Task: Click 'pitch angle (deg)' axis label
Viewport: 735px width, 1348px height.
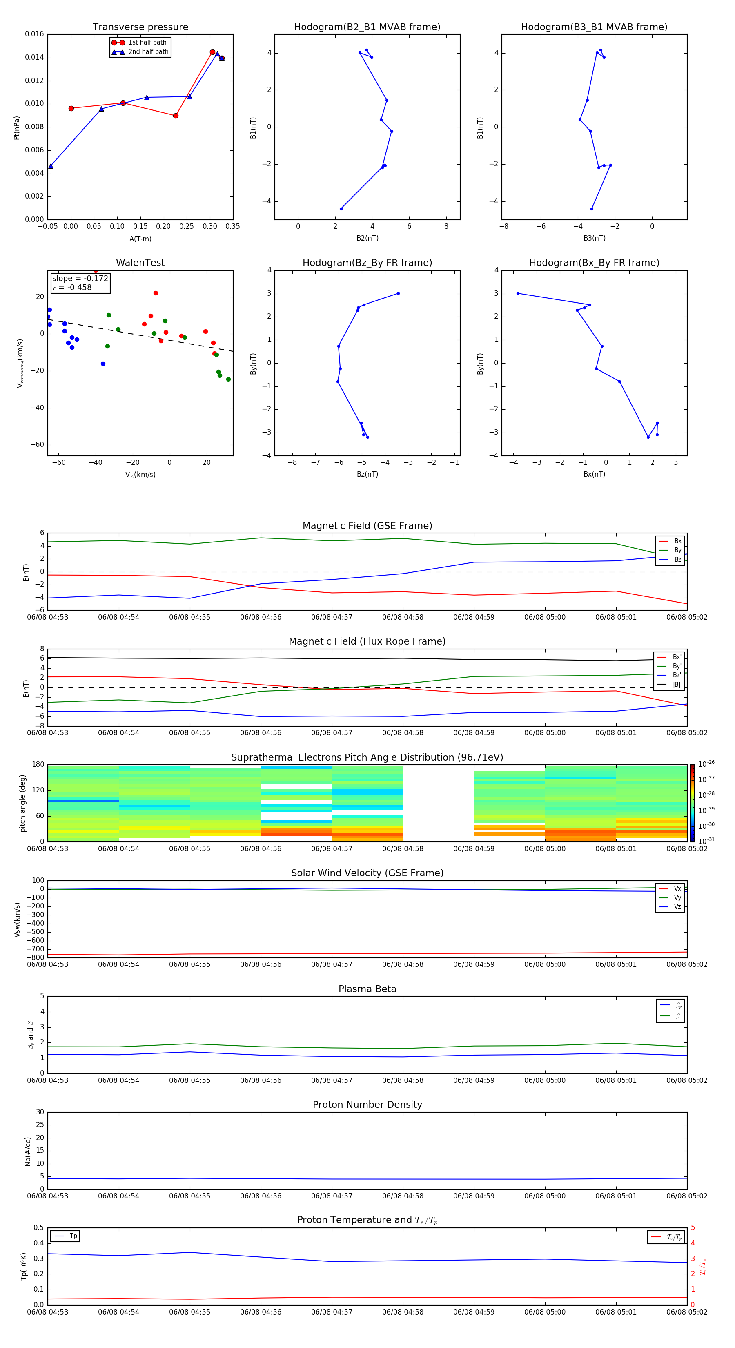Action: (22, 803)
